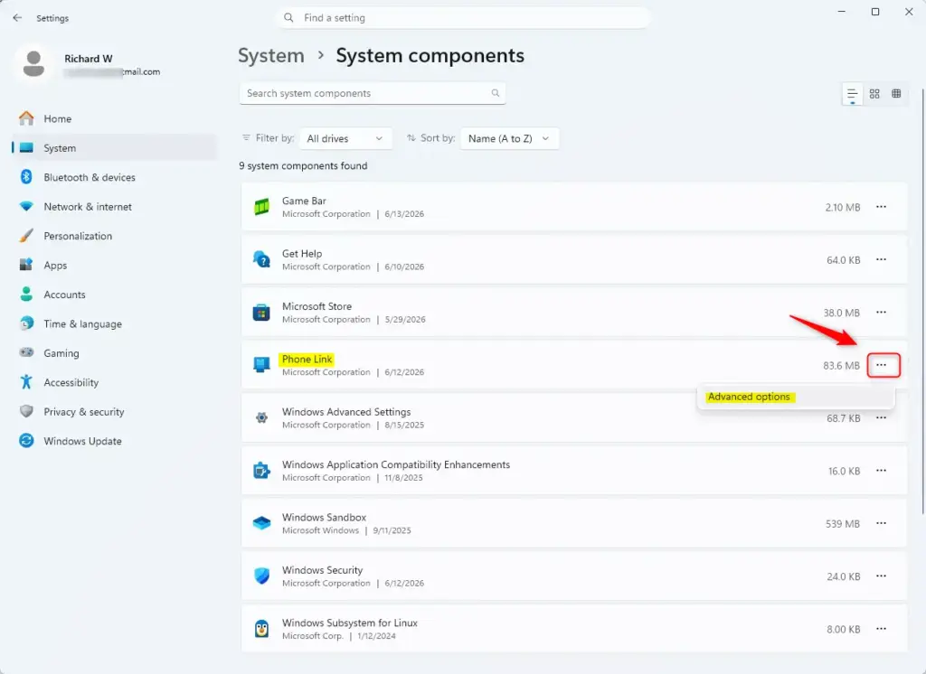Click the Microsoft Store 38.0 MB size

pyautogui.click(x=842, y=313)
